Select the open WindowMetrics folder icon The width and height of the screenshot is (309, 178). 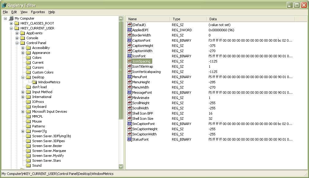click(x=34, y=82)
